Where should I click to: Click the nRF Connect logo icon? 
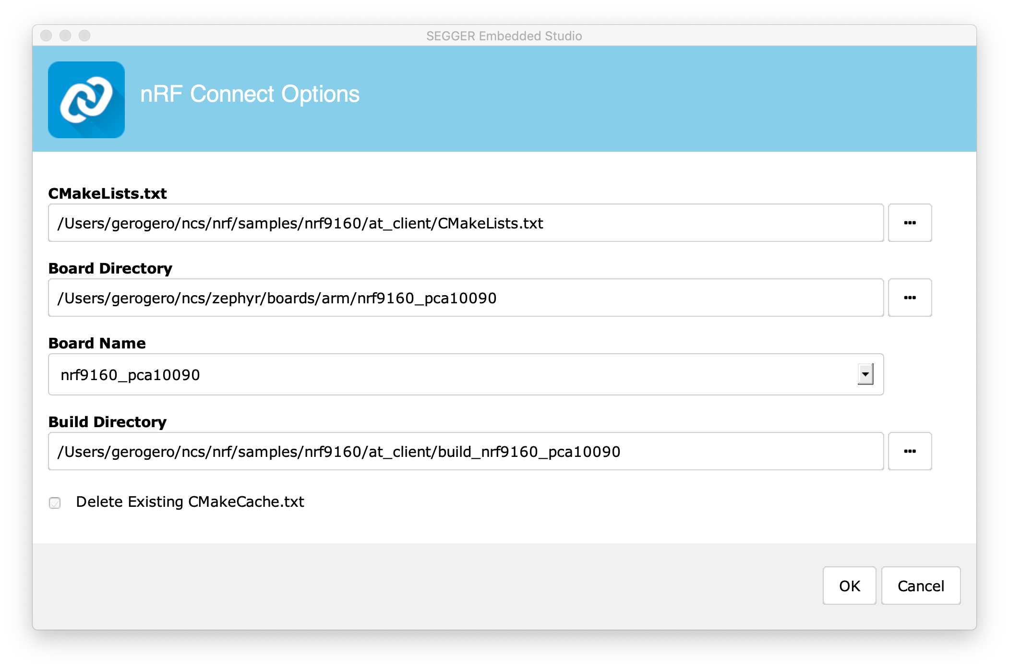point(86,99)
